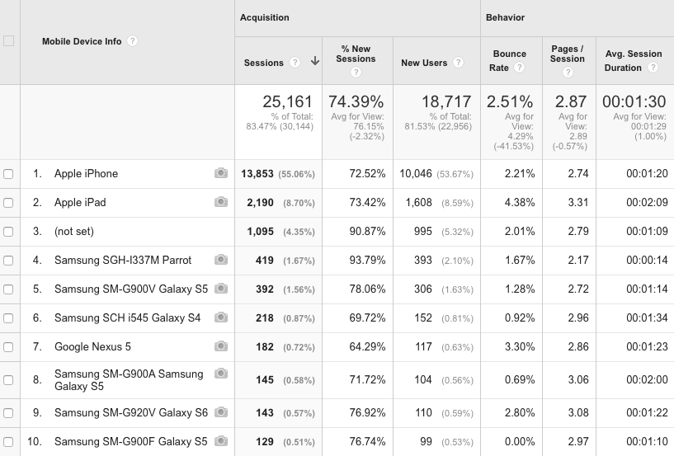Toggle select-all checkbox in table header
Screen dimensions: 674x456
(x=8, y=41)
